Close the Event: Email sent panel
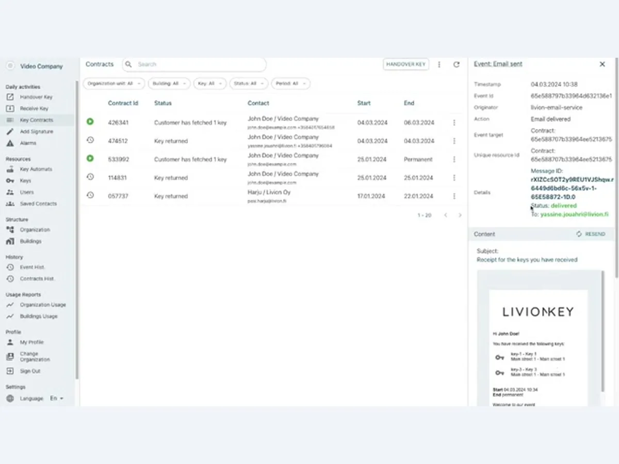This screenshot has width=619, height=464. 602,64
